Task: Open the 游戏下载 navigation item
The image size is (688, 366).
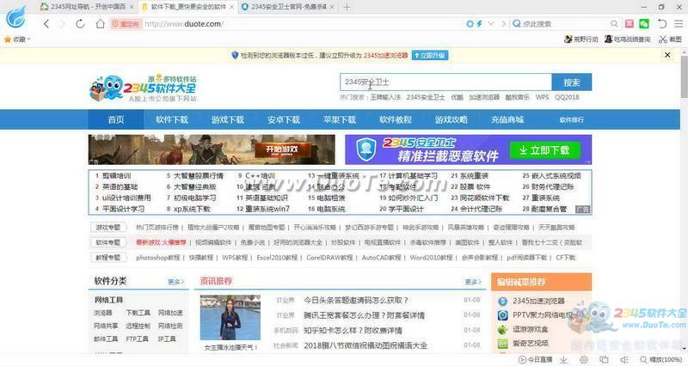Action: pos(227,119)
